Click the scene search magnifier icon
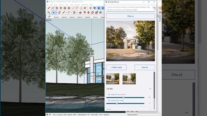The image size is (207, 116). [x=49, y=16]
